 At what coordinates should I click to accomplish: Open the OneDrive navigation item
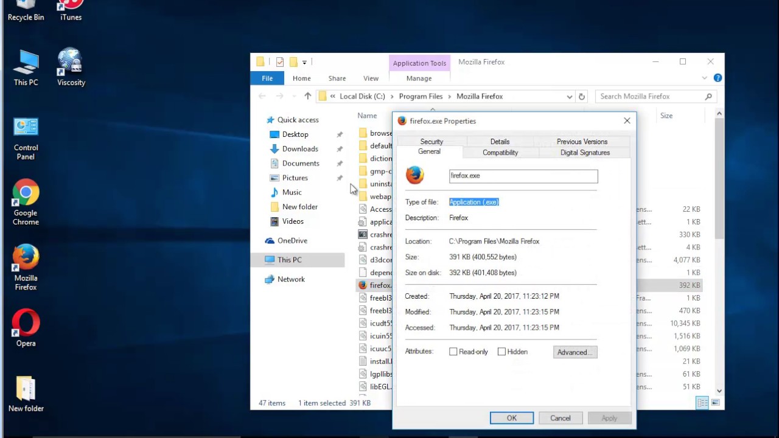coord(292,240)
